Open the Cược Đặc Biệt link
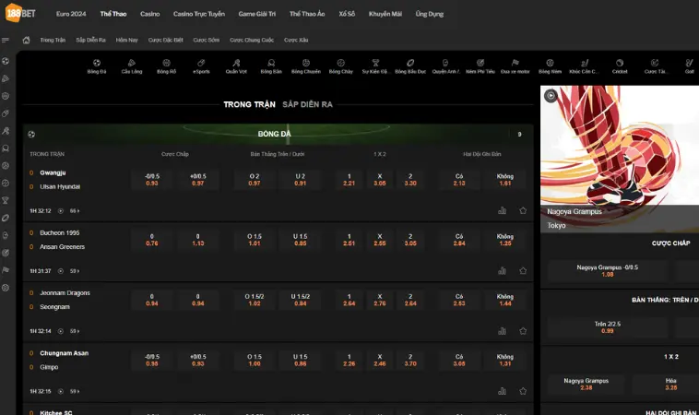Screen dimensions: 699x415 [x=166, y=41]
